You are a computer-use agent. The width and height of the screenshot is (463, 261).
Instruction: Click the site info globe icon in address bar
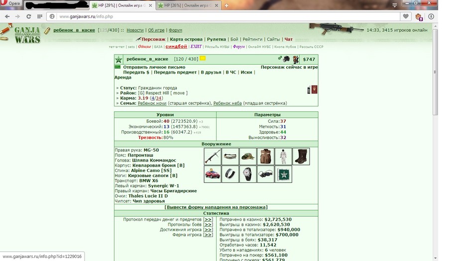(52, 16)
